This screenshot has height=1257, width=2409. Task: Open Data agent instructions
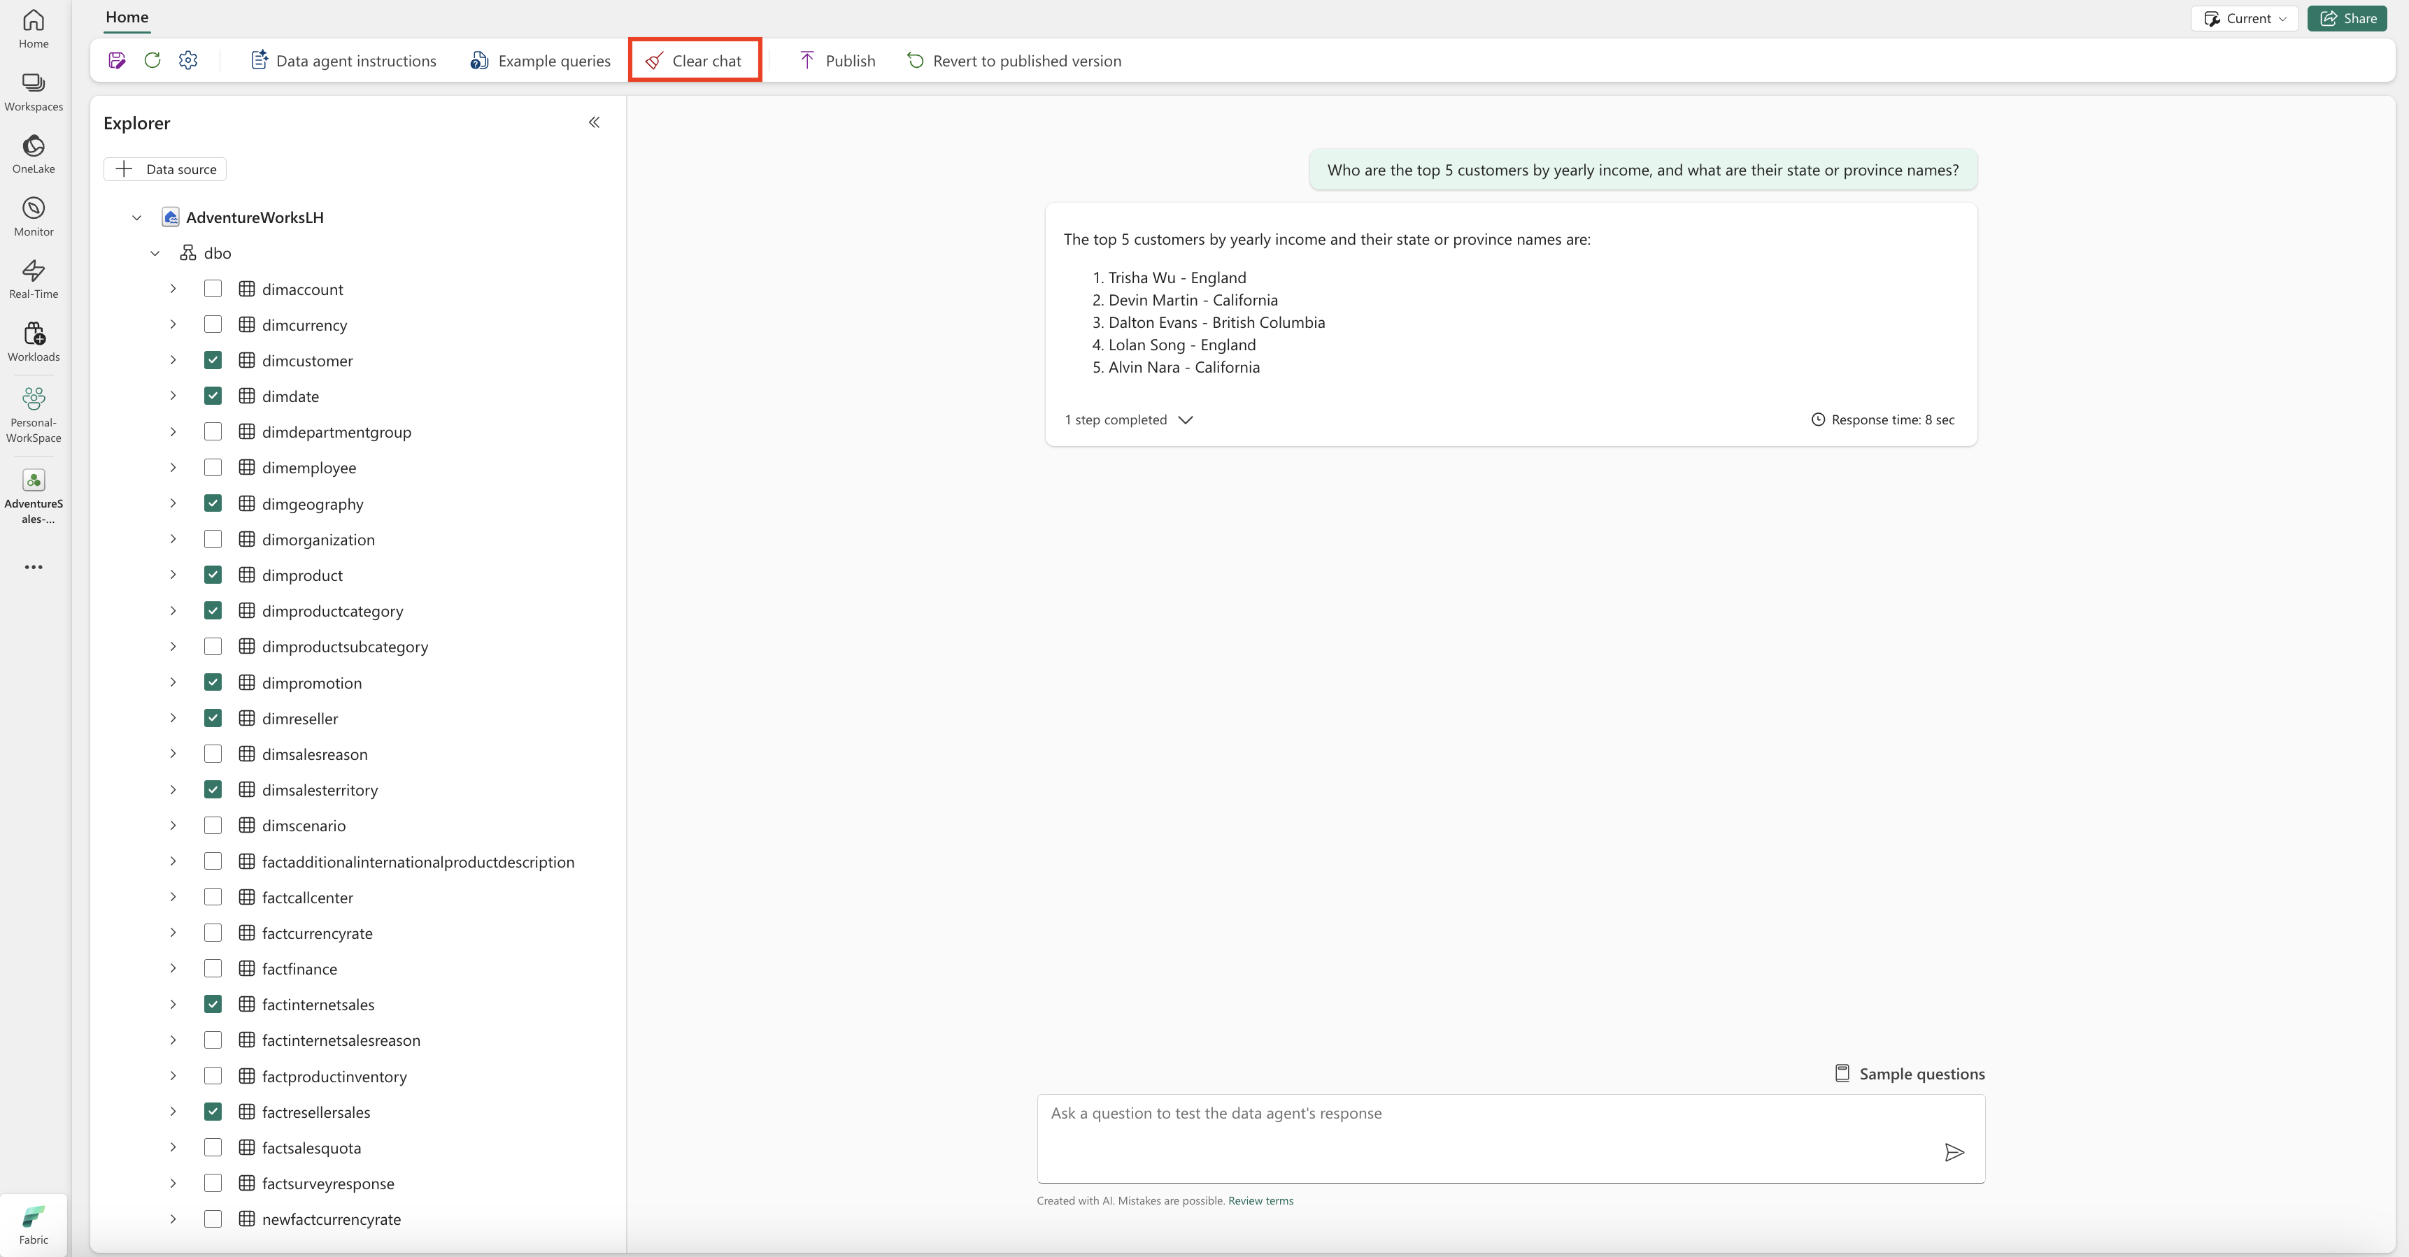click(343, 61)
